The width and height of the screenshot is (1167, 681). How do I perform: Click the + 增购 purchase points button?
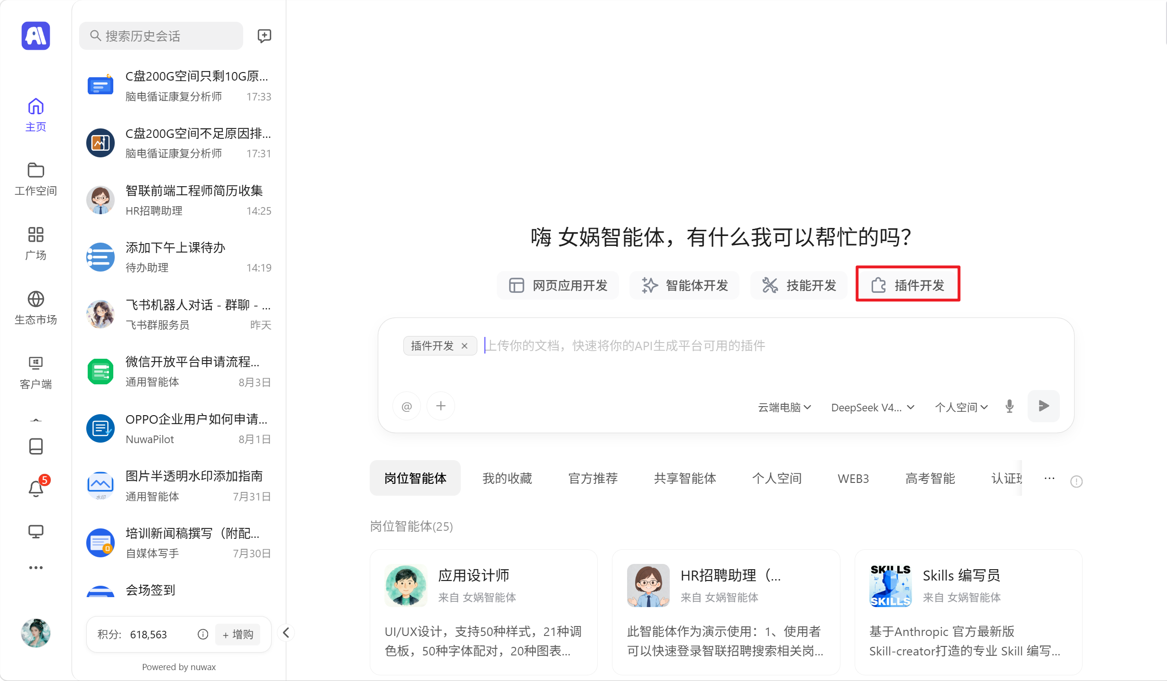click(x=238, y=635)
